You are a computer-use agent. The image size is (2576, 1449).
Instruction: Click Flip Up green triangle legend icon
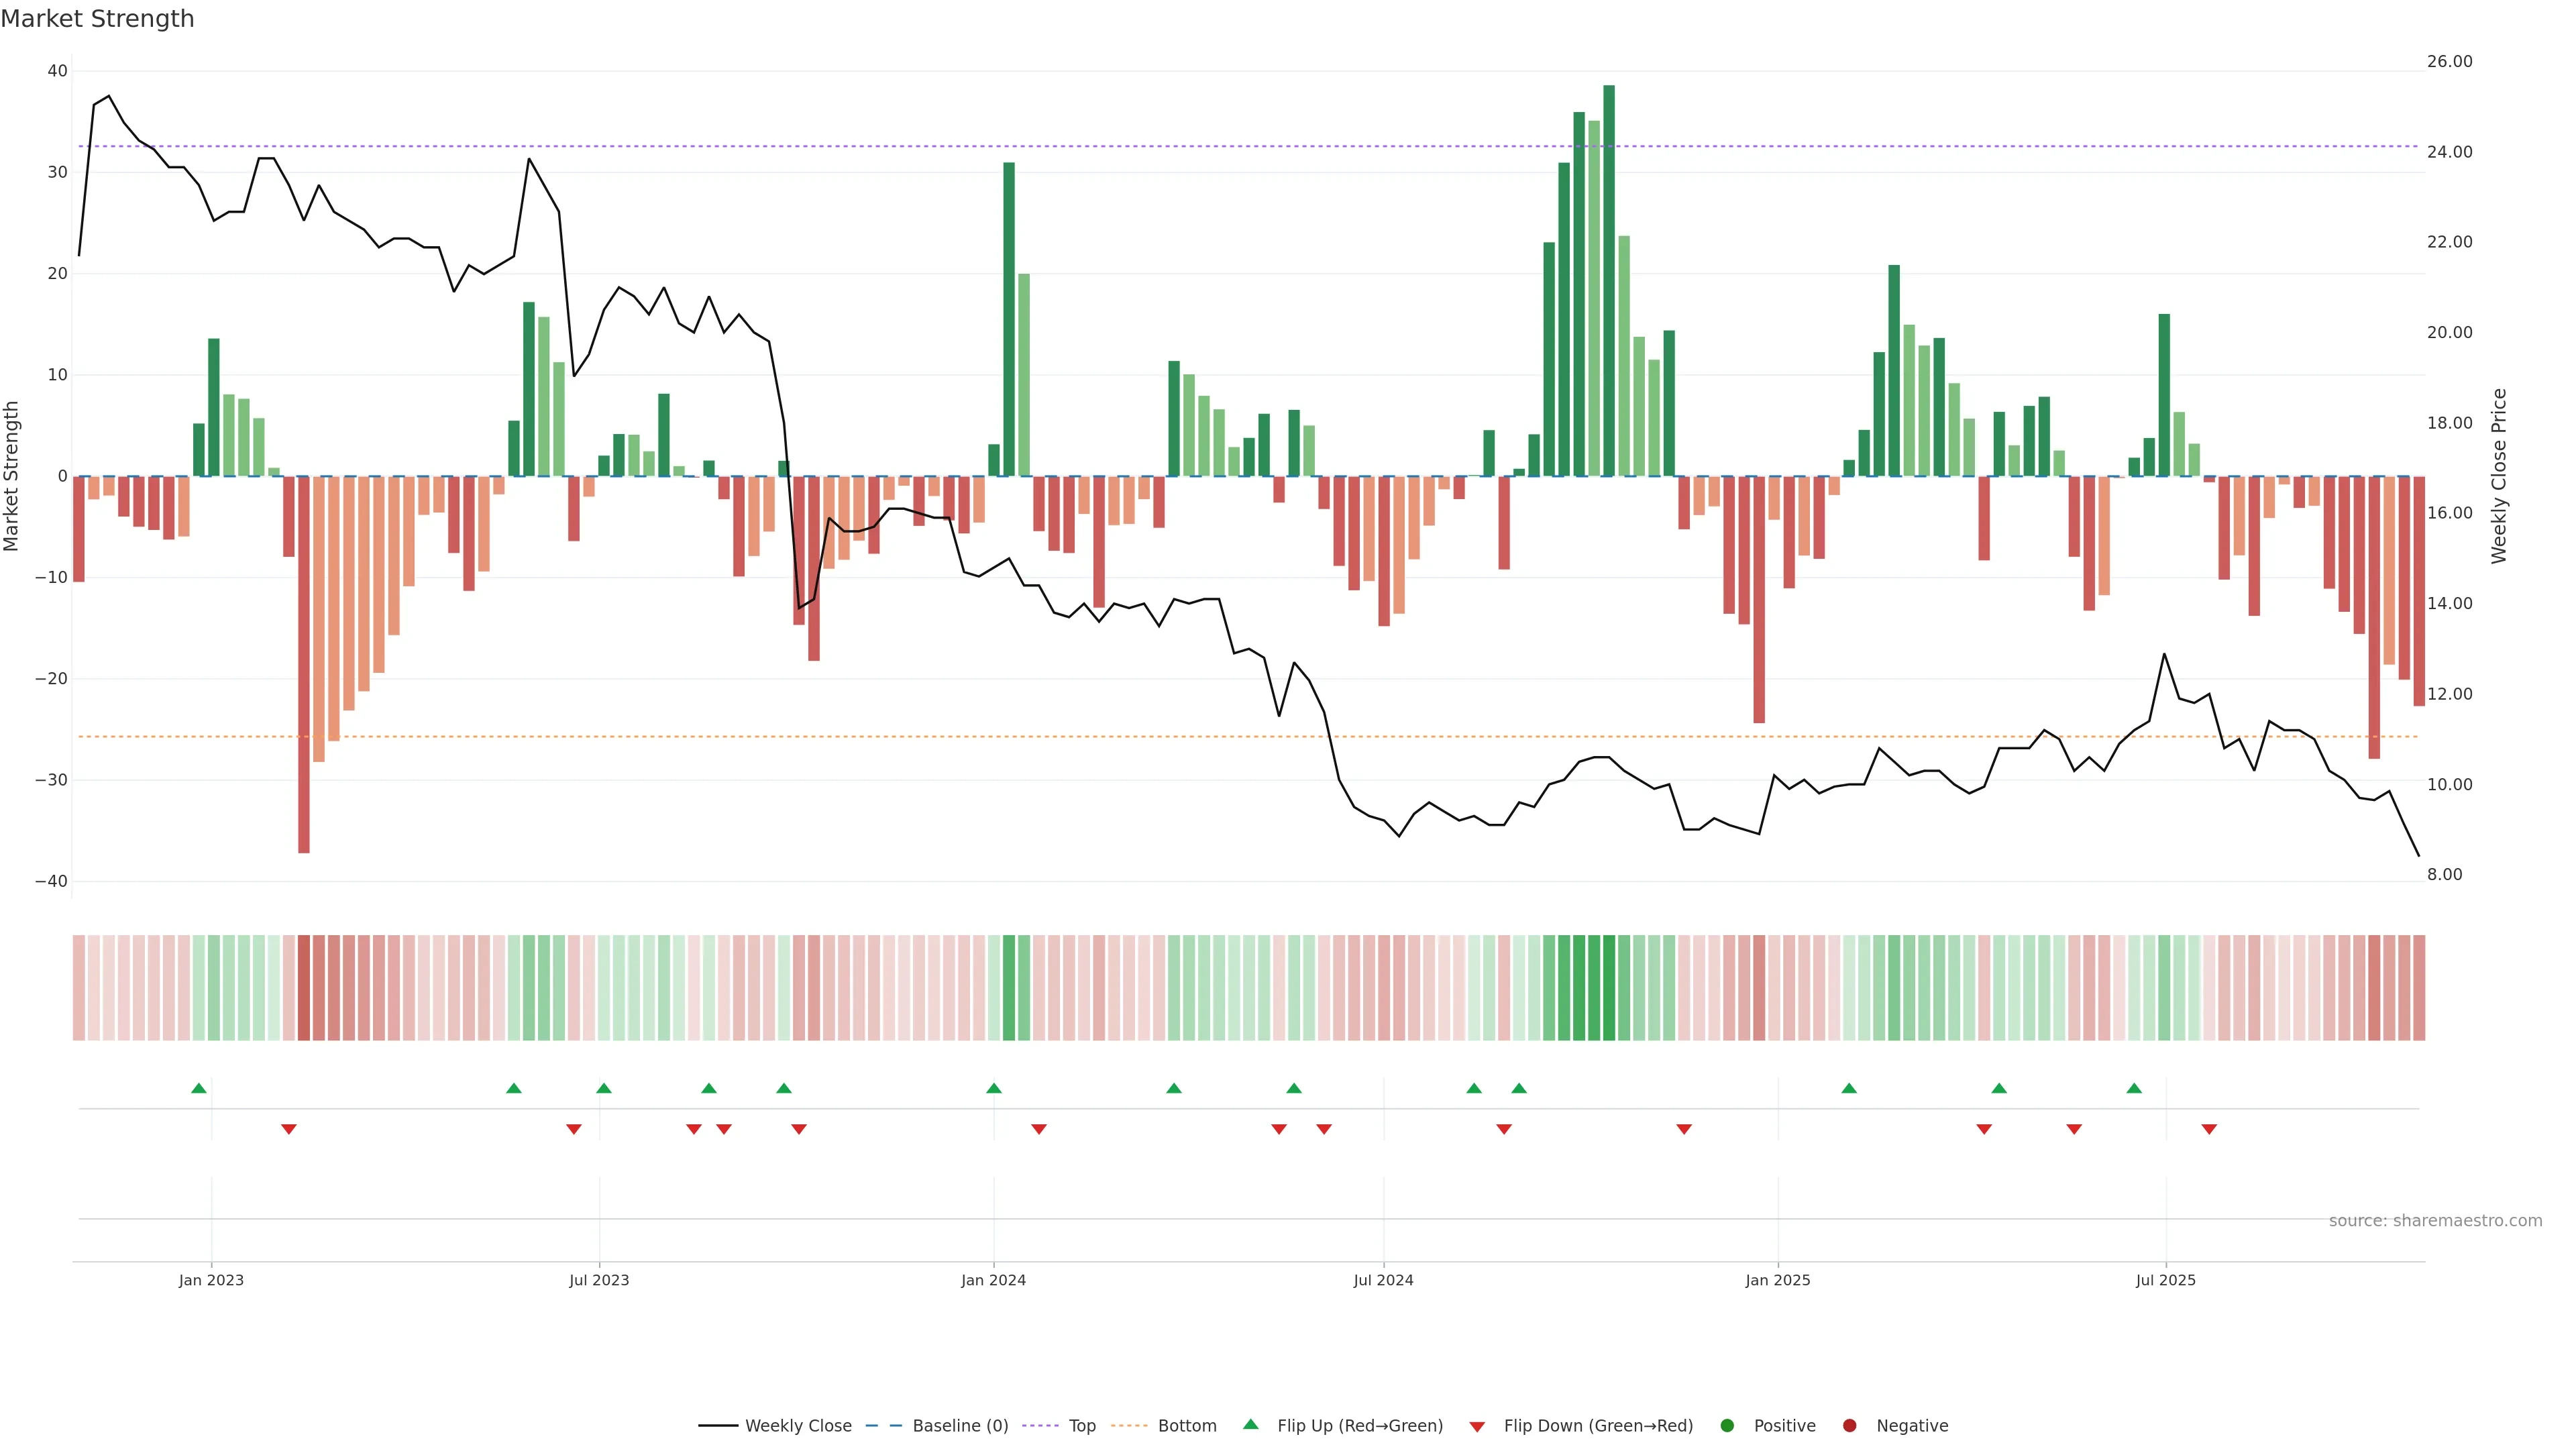(1250, 1424)
